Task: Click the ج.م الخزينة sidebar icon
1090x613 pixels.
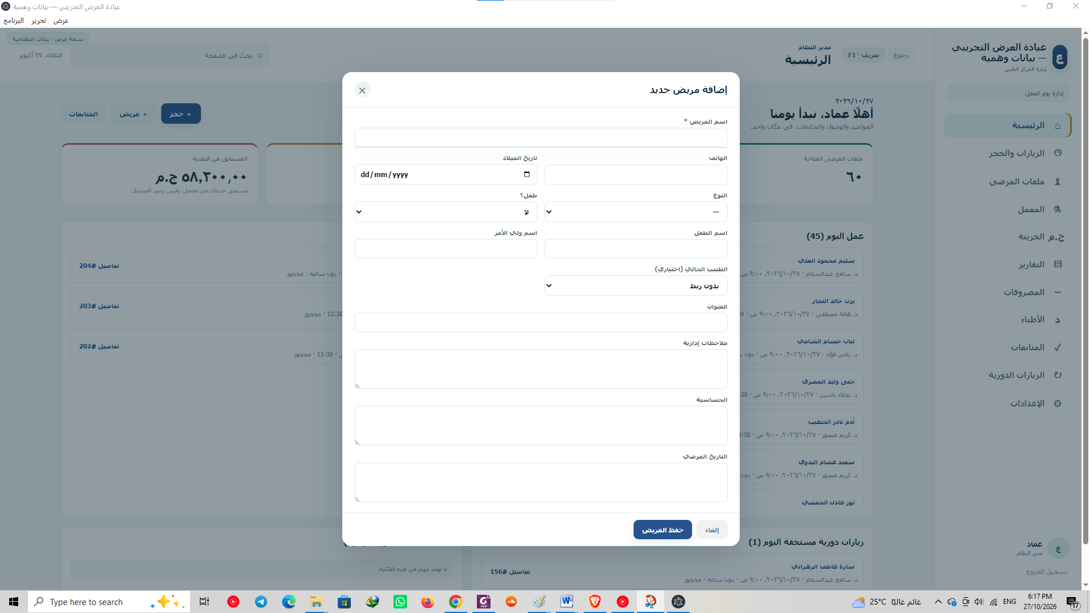Action: tap(1057, 237)
